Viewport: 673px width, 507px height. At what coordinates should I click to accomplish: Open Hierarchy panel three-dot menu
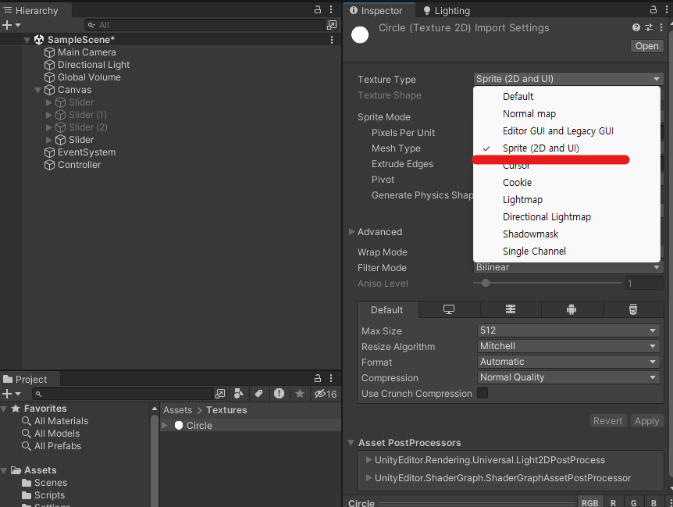(x=331, y=9)
